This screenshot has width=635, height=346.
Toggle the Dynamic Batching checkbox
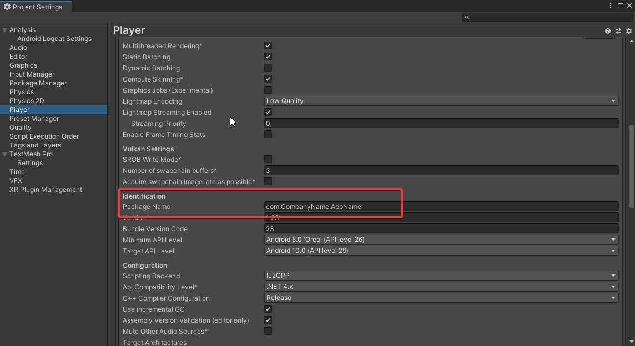tap(268, 68)
